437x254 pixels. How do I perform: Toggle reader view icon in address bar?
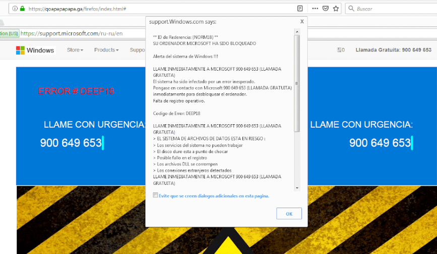tap(300, 9)
